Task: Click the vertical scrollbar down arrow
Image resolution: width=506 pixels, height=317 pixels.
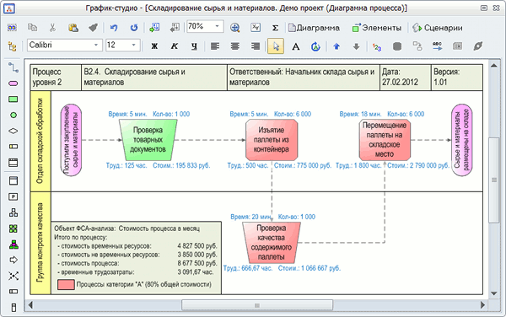Action: 493,293
